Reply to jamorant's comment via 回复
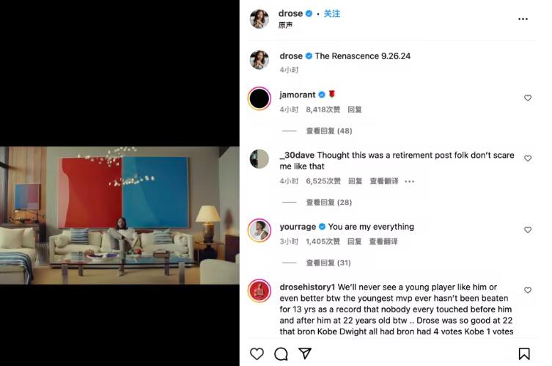This screenshot has width=552, height=366. click(x=355, y=109)
